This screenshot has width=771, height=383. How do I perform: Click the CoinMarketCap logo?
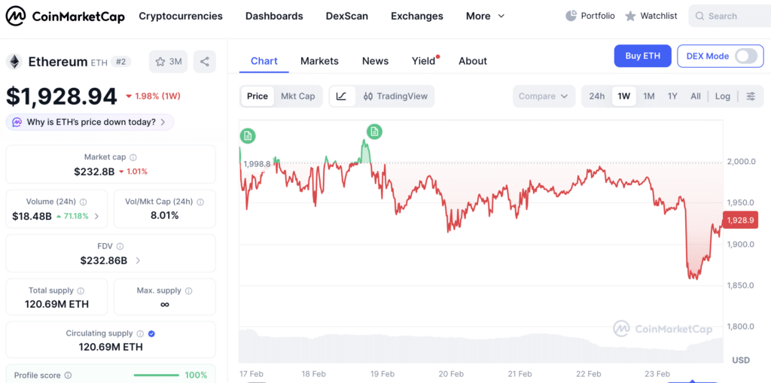point(65,17)
